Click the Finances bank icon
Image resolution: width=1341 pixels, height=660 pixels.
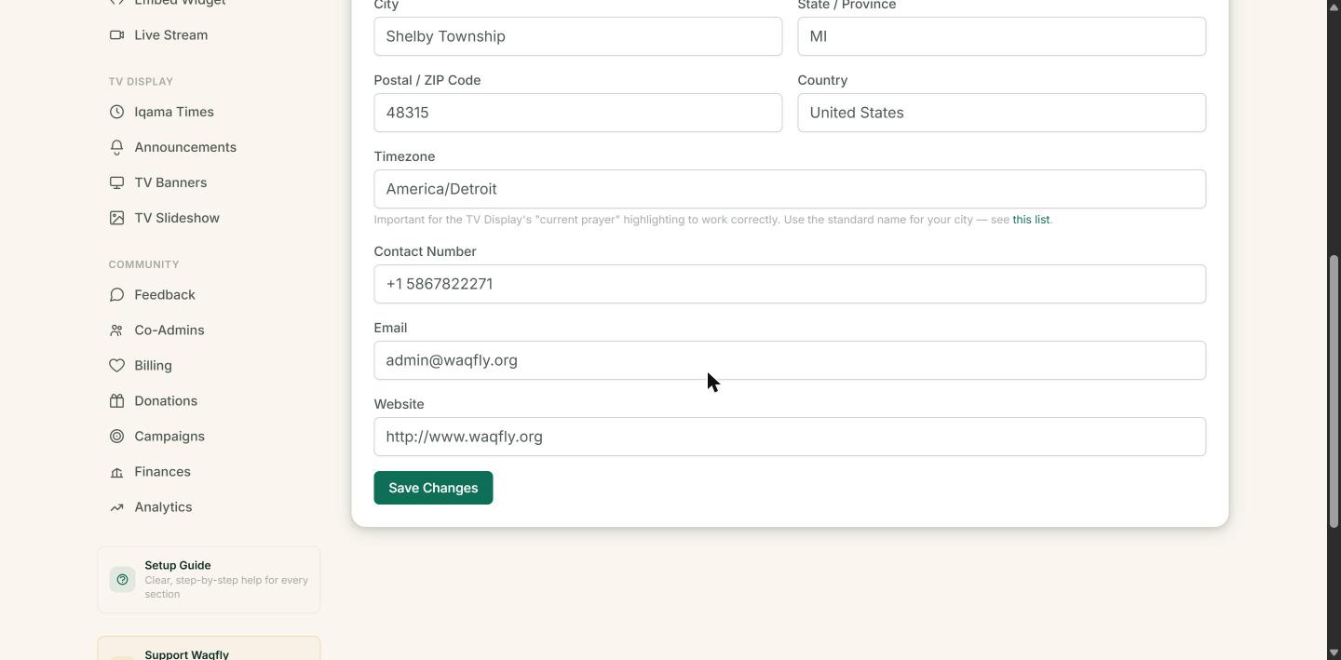[x=116, y=472]
